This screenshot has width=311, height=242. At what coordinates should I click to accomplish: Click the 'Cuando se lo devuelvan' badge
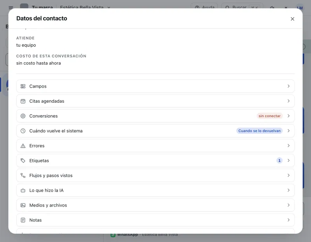pos(259,131)
